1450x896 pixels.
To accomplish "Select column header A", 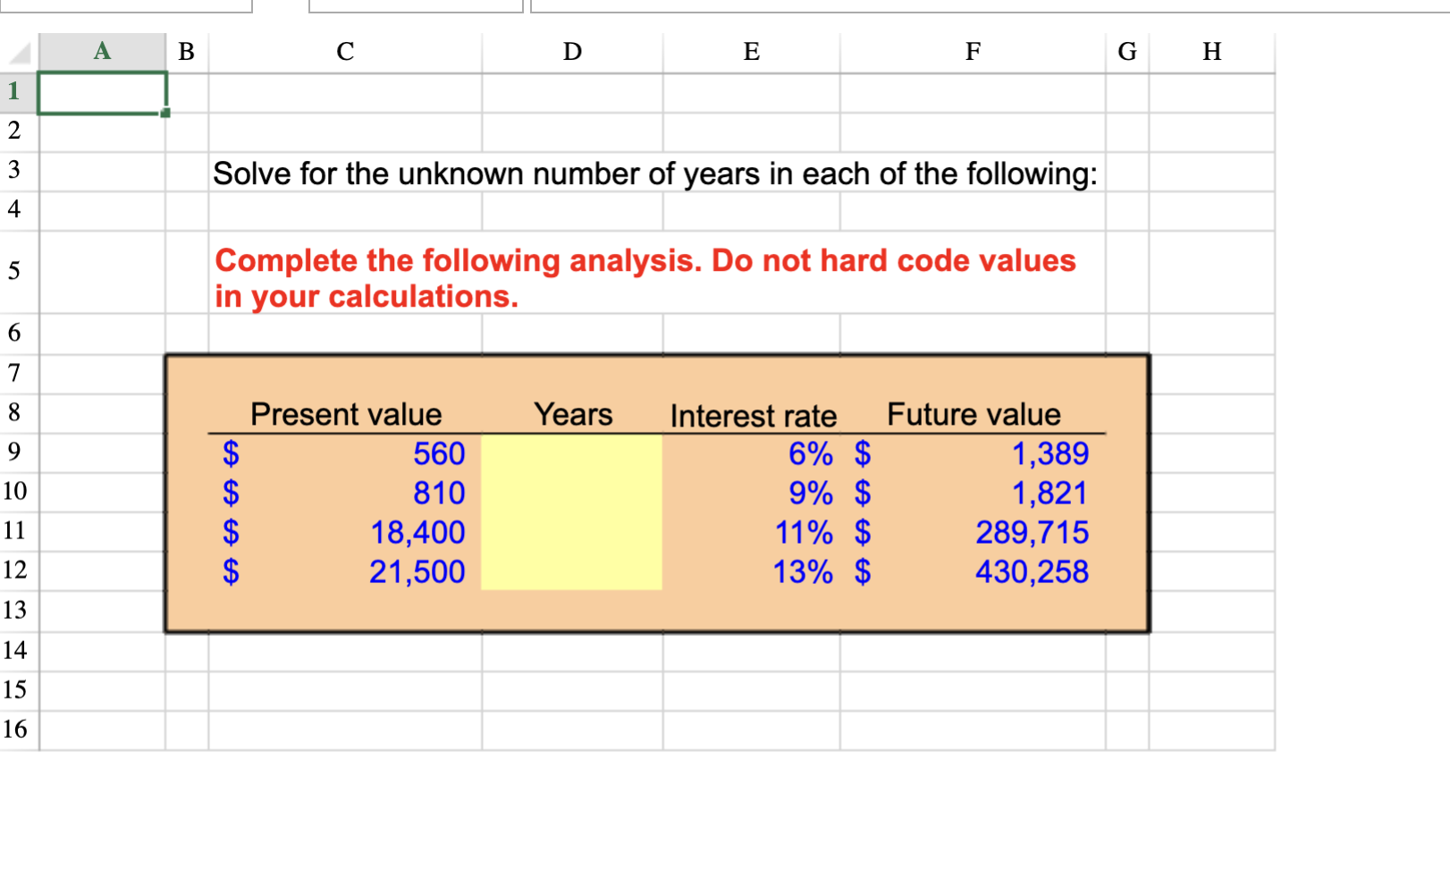I will (x=101, y=51).
